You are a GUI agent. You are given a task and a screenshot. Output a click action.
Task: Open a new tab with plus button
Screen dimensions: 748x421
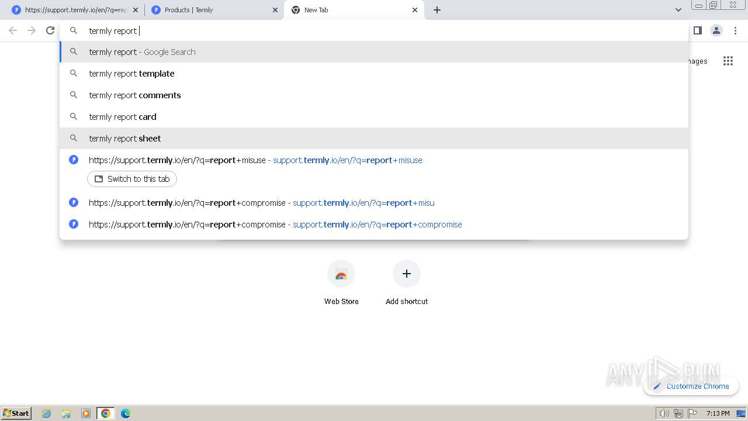437,10
